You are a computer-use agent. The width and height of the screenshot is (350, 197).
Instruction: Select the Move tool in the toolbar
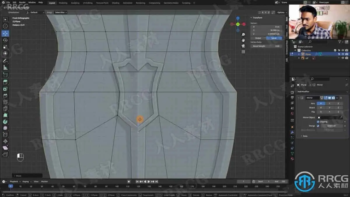point(6,33)
